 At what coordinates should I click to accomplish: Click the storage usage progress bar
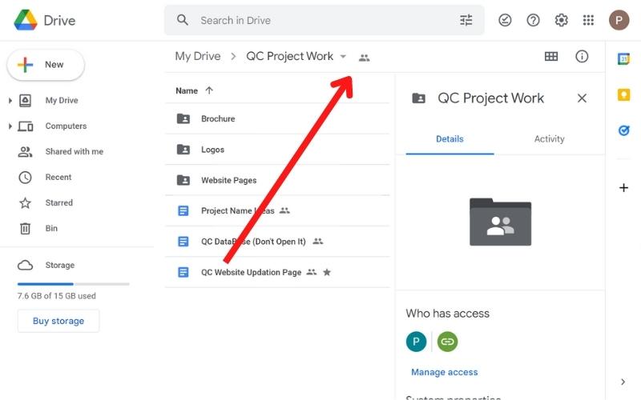coord(73,284)
